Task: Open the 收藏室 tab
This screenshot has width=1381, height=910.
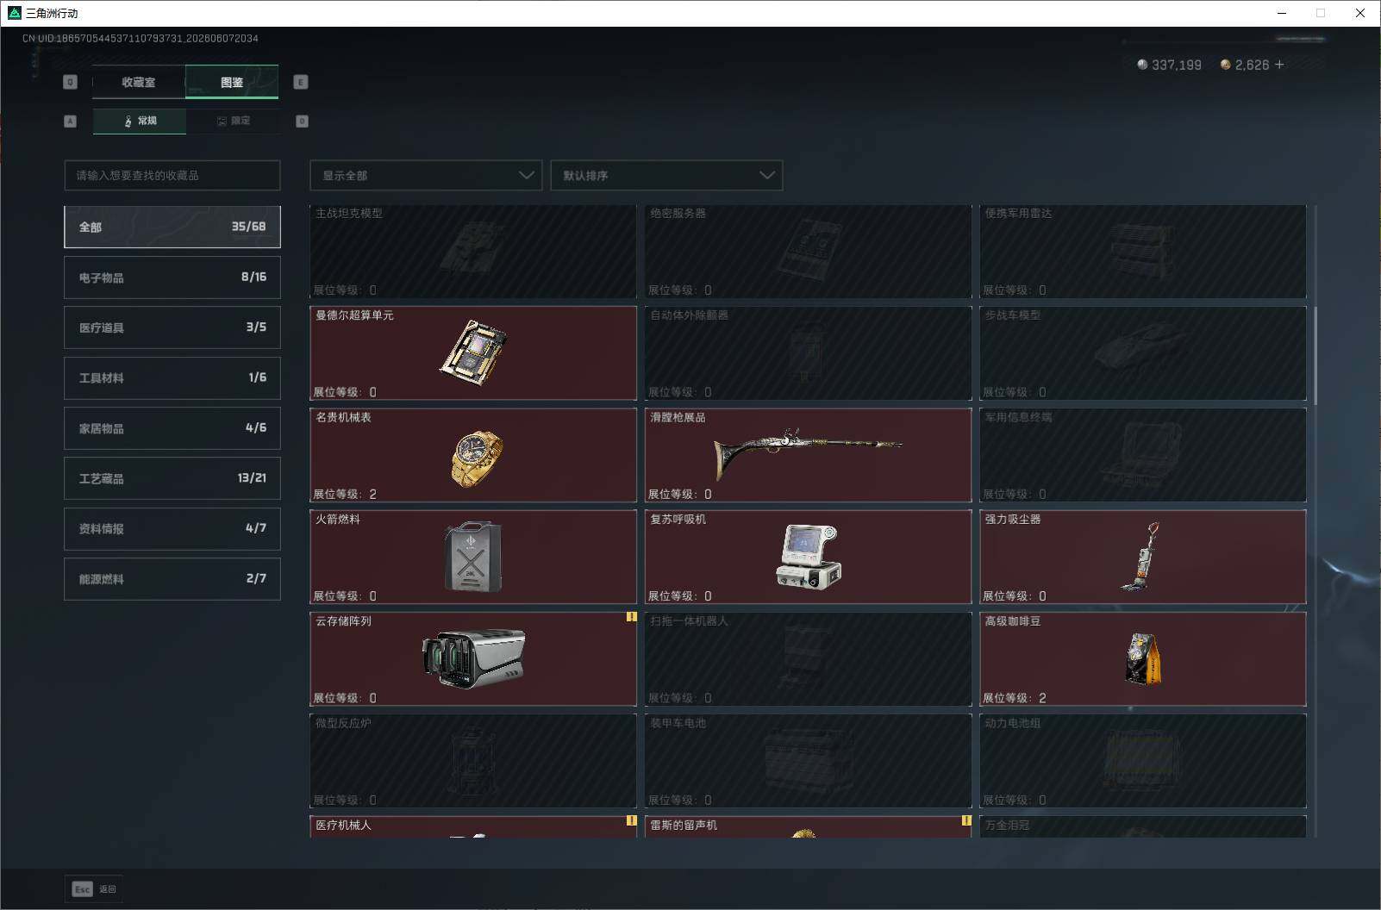Action: click(139, 82)
